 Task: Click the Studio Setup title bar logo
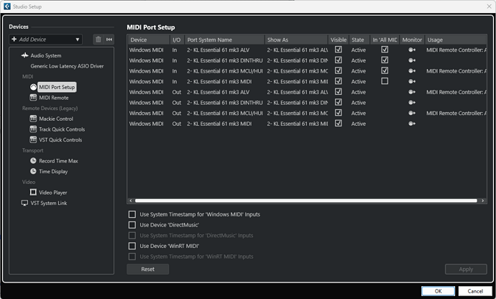(7, 6)
